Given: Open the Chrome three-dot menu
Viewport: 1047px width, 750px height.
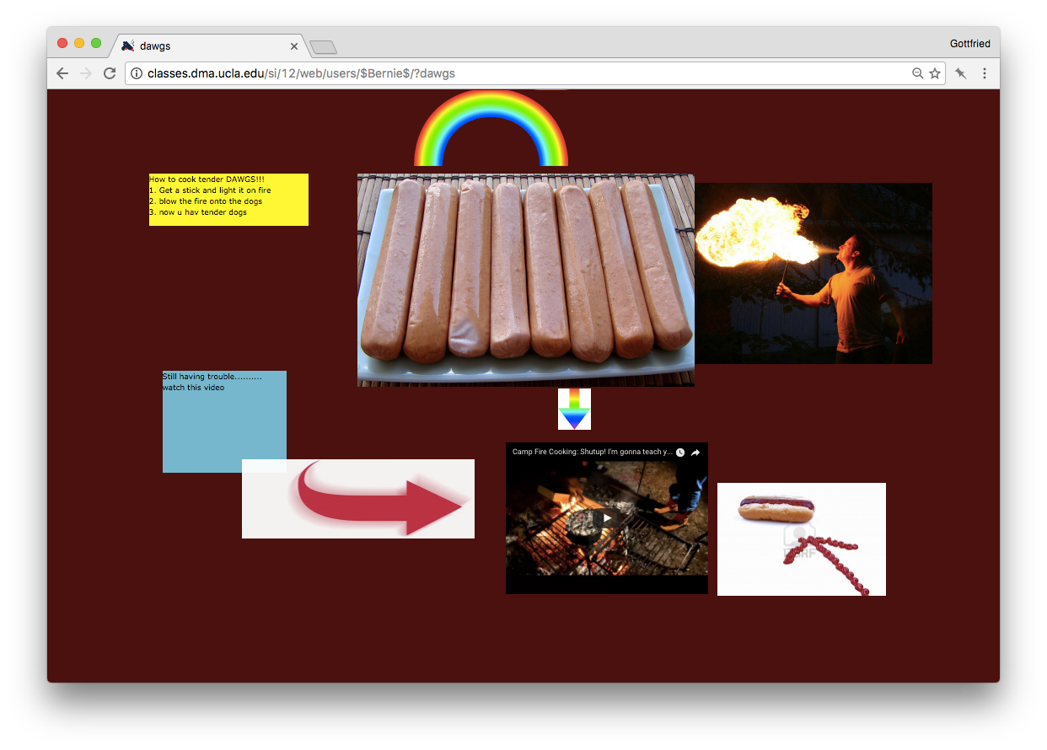Looking at the screenshot, I should (x=984, y=73).
